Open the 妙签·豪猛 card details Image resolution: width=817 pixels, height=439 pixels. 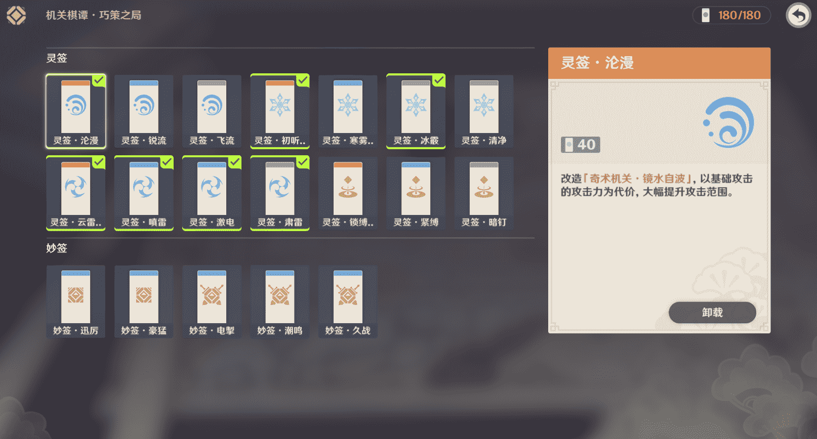[x=144, y=302]
